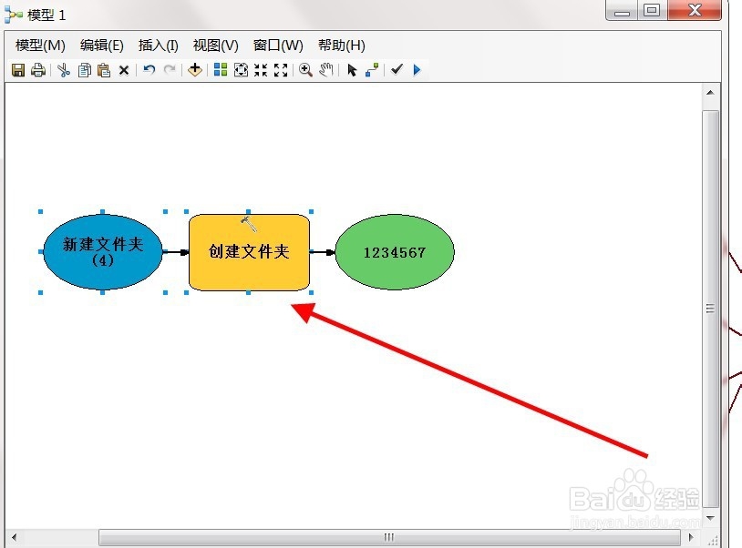The width and height of the screenshot is (742, 548).
Task: Open the 帮助(H) menu
Action: [x=342, y=46]
